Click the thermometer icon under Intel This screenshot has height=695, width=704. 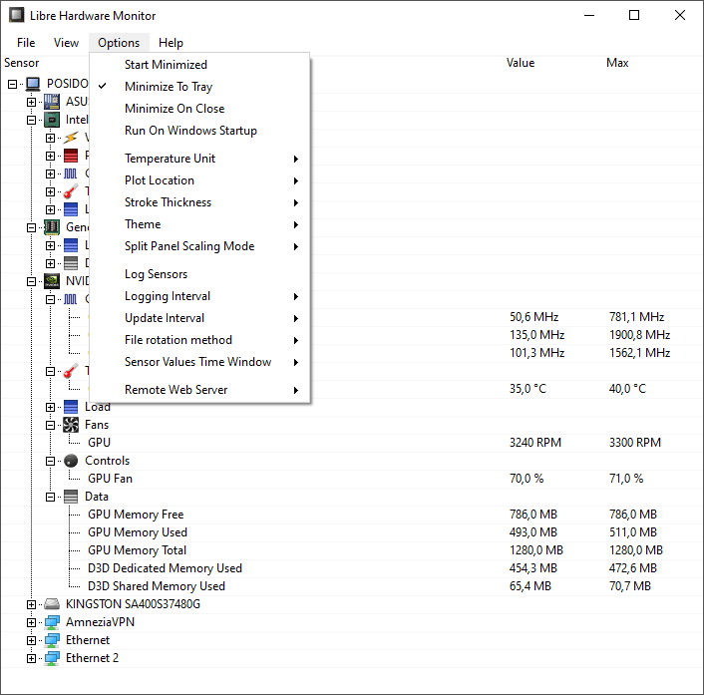click(71, 191)
